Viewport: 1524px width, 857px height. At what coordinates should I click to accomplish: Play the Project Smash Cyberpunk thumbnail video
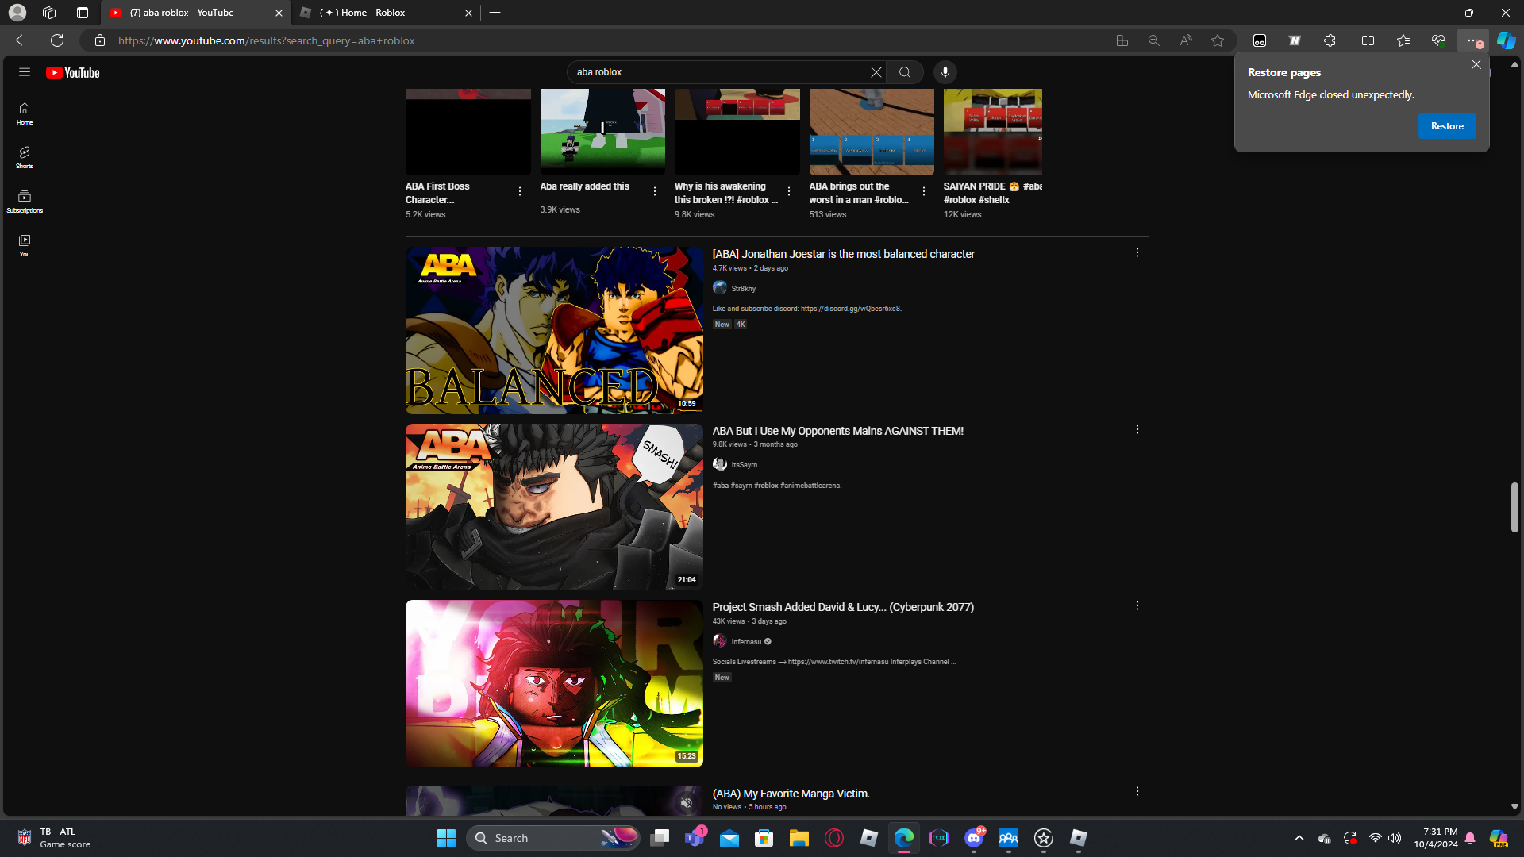[554, 683]
